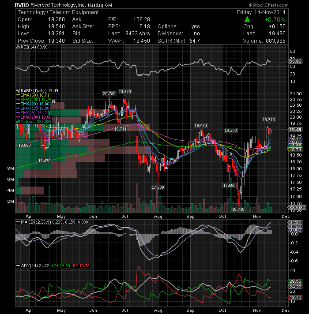Click the red -DI 13.76 label
Image resolution: width=309 pixels, height=314 pixels.
pos(80,266)
